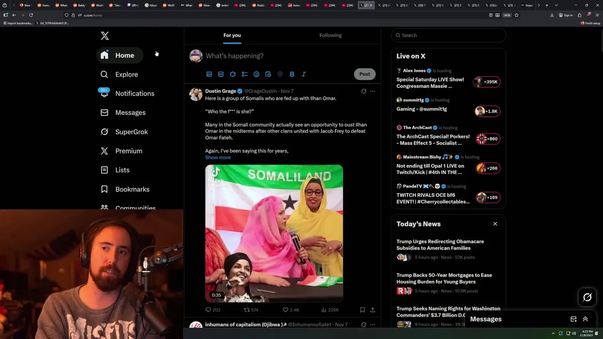Tag a location in the post
The height and width of the screenshot is (339, 603).
[280, 74]
